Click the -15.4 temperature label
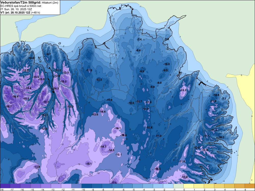 tap(28, 88)
